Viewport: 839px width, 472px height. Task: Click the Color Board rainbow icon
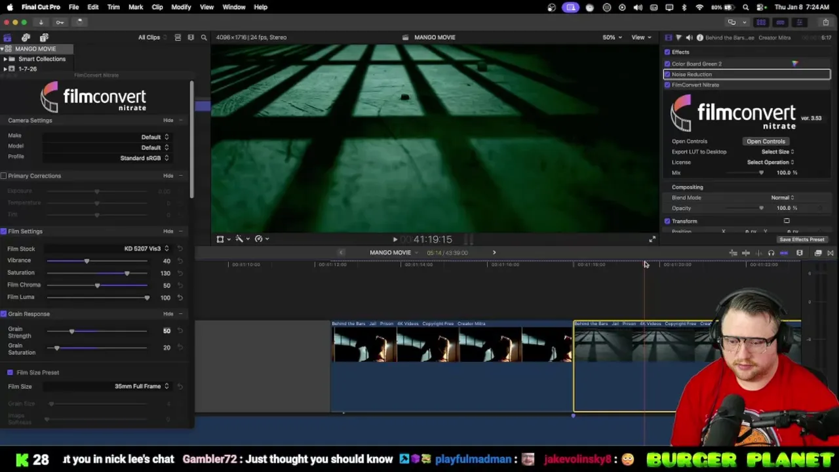click(x=794, y=64)
